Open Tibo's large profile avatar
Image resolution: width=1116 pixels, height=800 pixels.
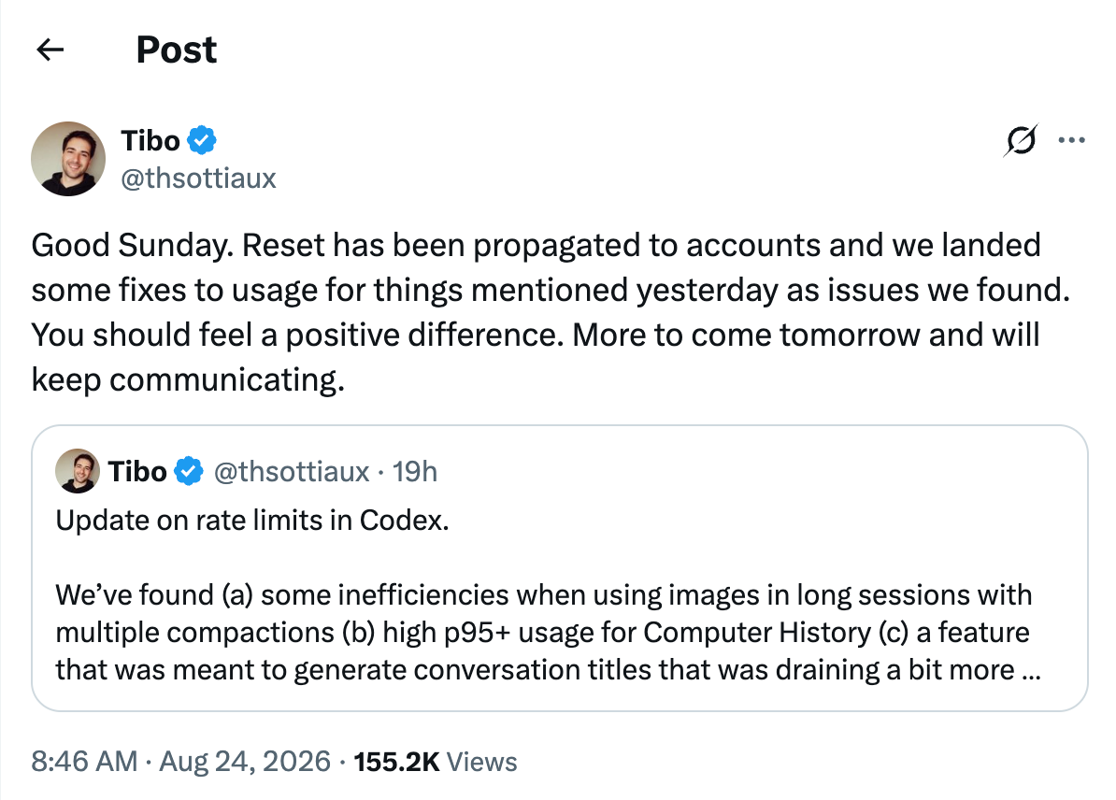68,159
